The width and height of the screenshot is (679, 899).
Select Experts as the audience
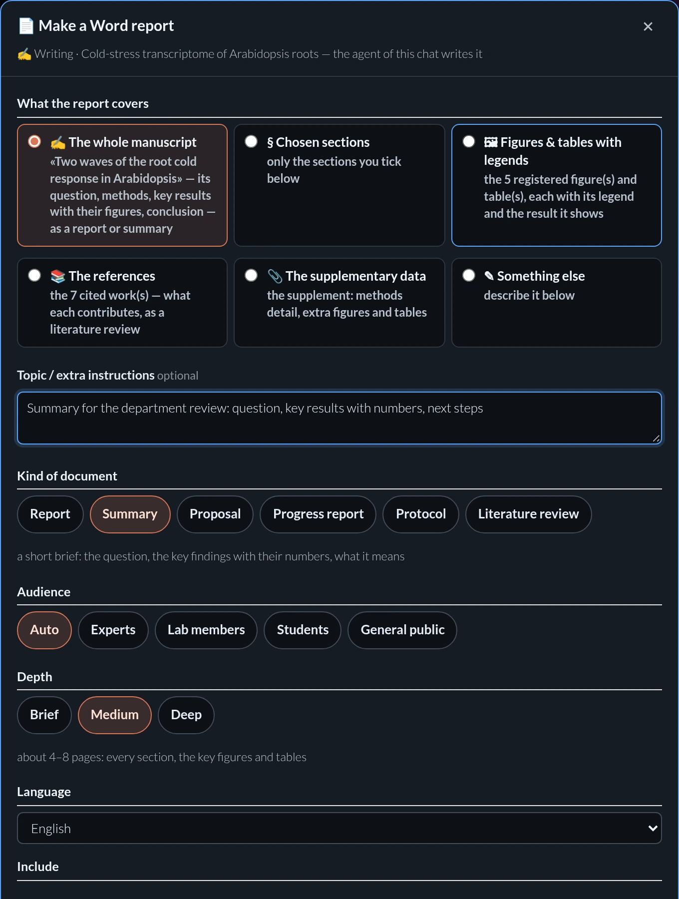(x=113, y=630)
